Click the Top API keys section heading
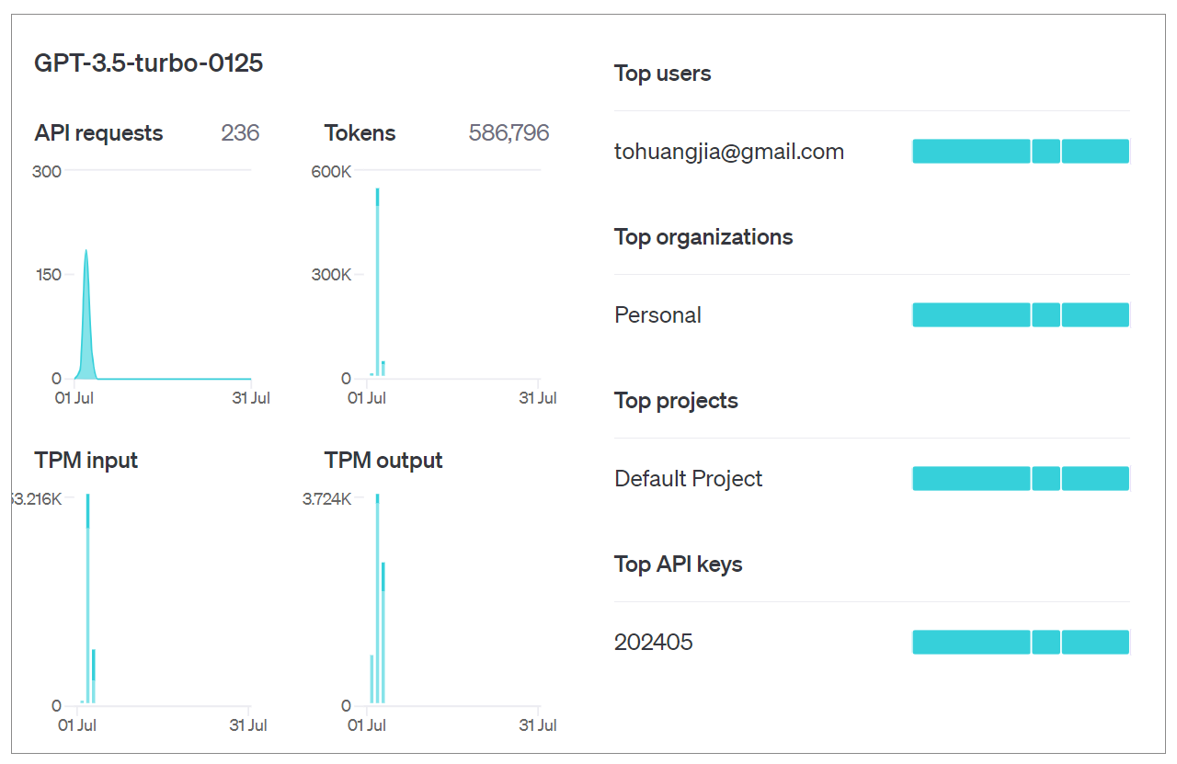The image size is (1177, 764). pos(678,564)
